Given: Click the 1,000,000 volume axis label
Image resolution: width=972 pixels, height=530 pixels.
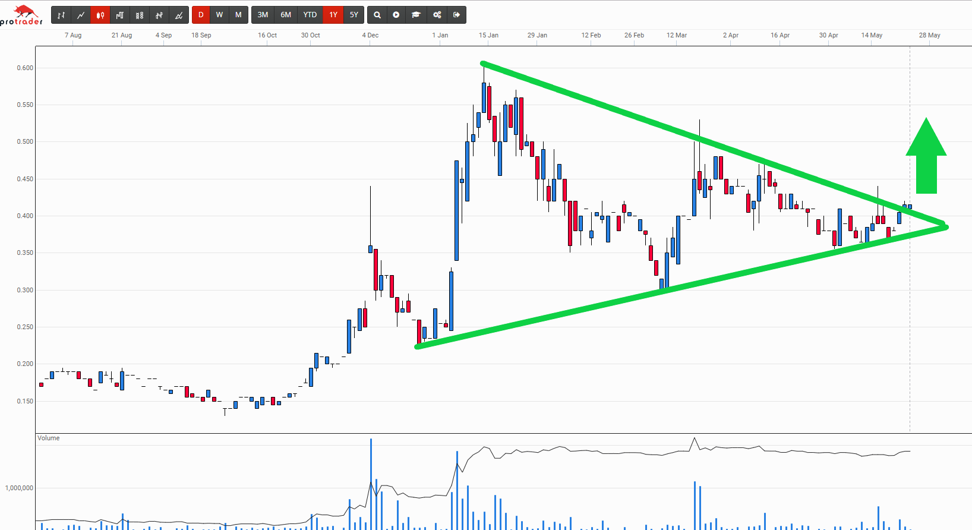Looking at the screenshot, I should [x=19, y=488].
